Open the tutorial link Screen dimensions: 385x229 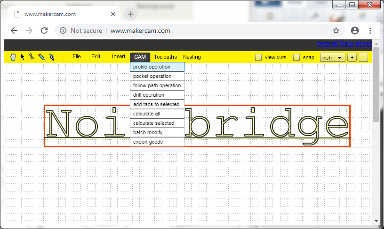click(x=328, y=43)
